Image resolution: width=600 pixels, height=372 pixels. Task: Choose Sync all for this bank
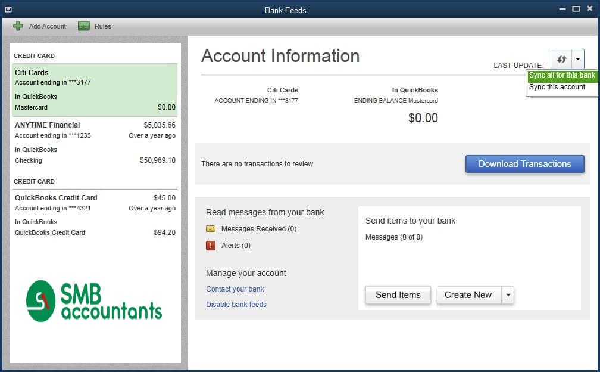[x=562, y=76]
